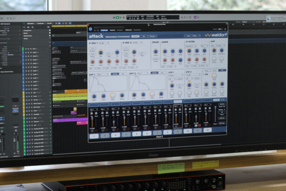This screenshot has width=286, height=191.
Task: Toggle the Attack plugin power button
Action: pos(91,29)
